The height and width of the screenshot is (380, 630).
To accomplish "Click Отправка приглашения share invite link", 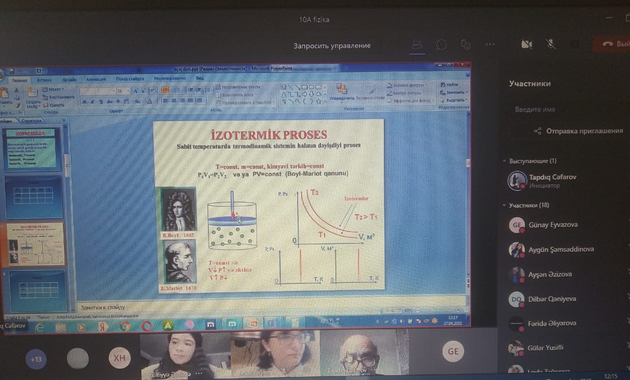I will 578,131.
